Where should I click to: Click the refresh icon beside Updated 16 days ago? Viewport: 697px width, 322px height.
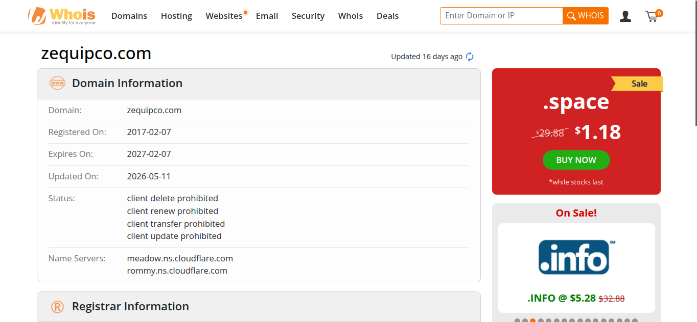click(x=470, y=57)
